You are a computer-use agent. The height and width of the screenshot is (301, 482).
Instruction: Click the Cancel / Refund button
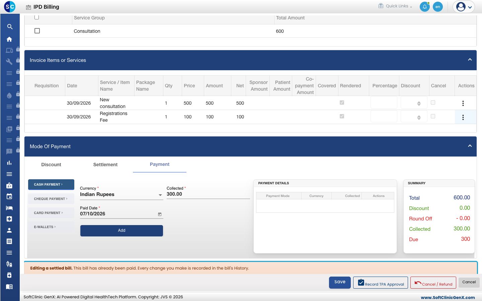[433, 283]
